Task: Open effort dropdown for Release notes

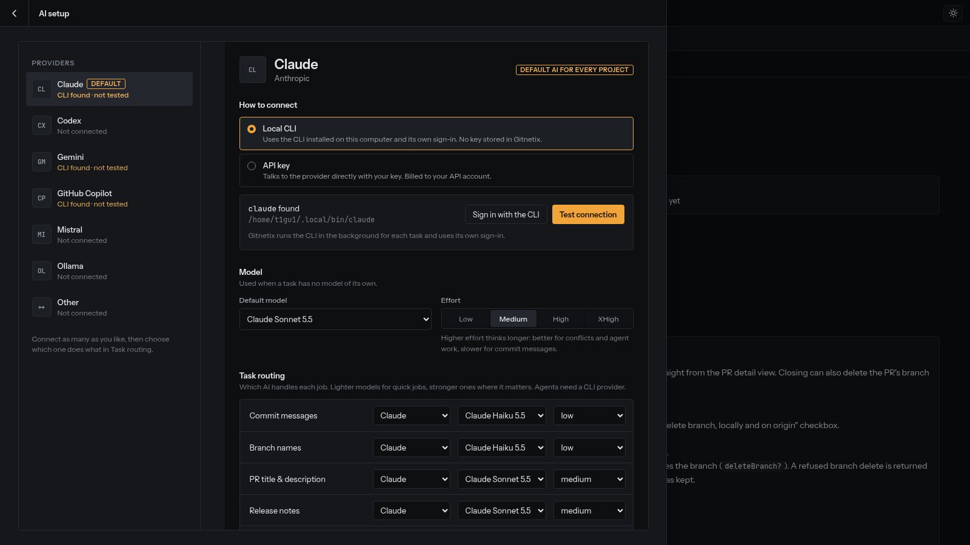Action: tap(589, 510)
